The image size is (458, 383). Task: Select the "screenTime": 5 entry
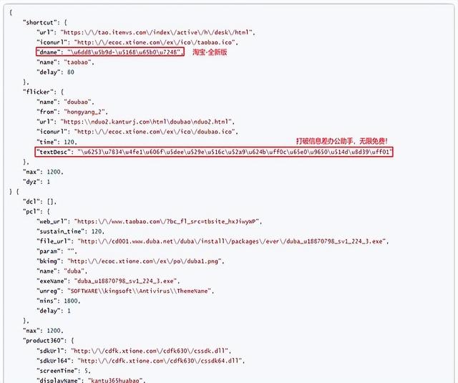pos(64,371)
